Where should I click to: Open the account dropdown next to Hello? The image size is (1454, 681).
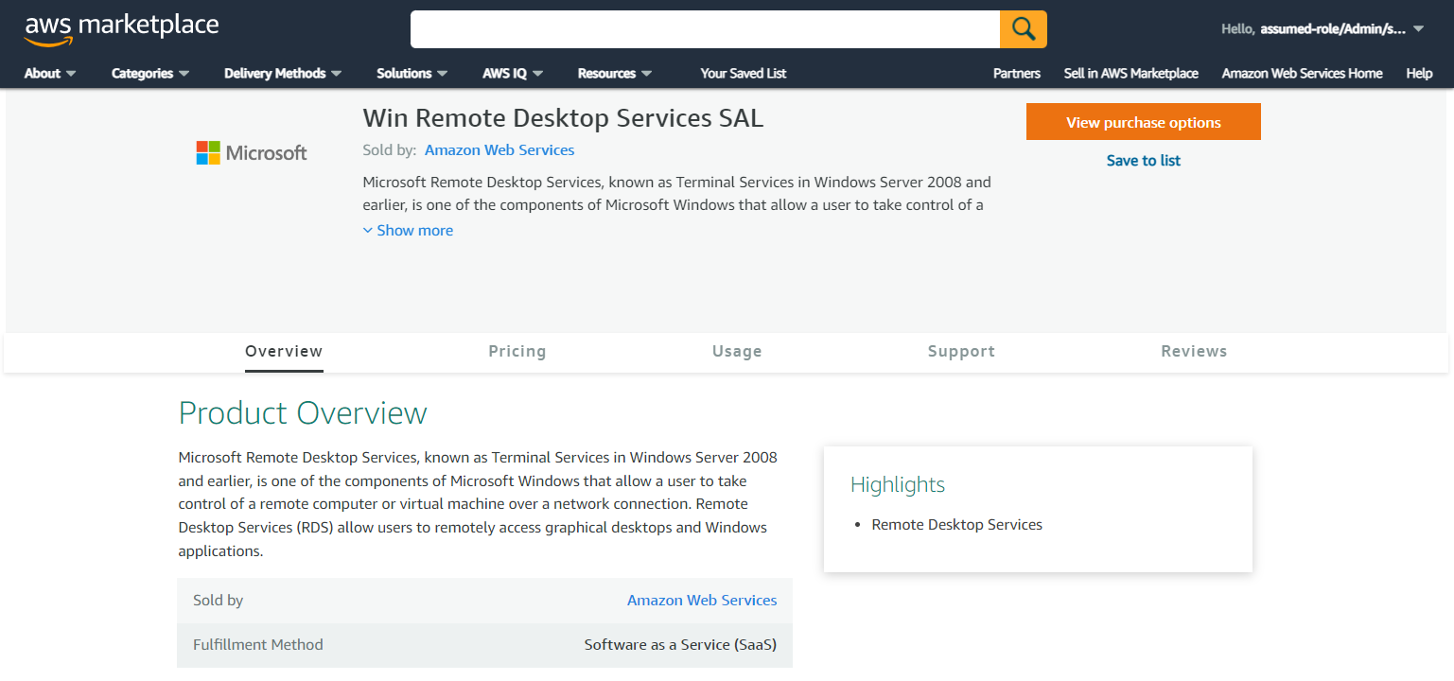click(x=1323, y=29)
